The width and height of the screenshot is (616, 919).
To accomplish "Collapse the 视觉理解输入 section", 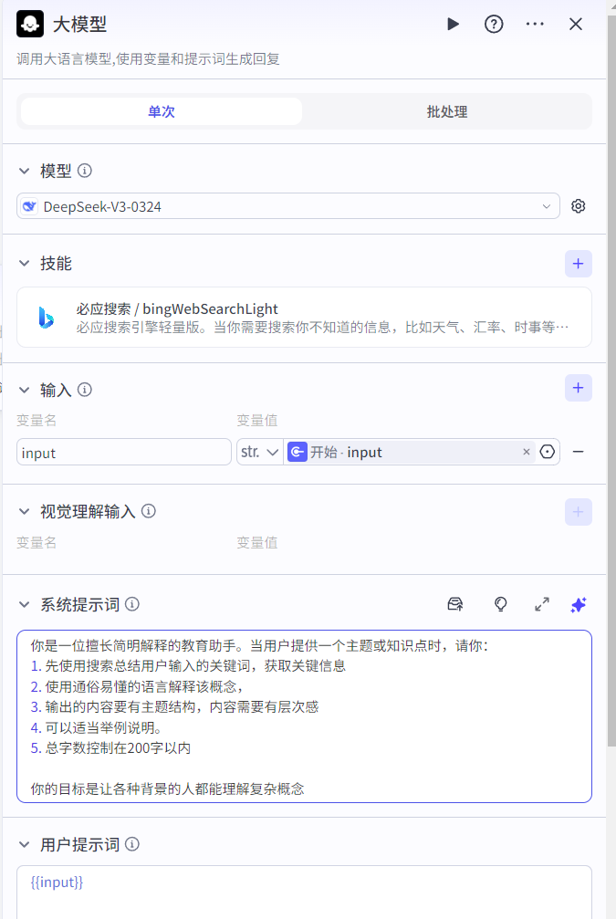I will (24, 512).
